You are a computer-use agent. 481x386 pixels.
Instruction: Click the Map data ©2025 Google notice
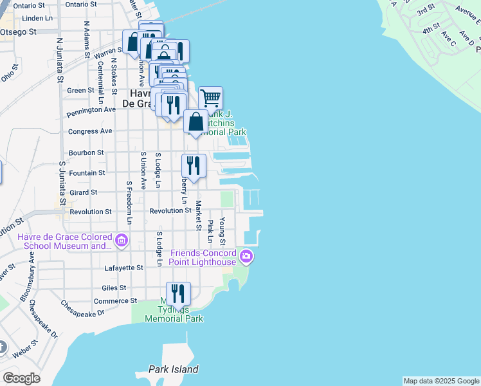pos(441,381)
